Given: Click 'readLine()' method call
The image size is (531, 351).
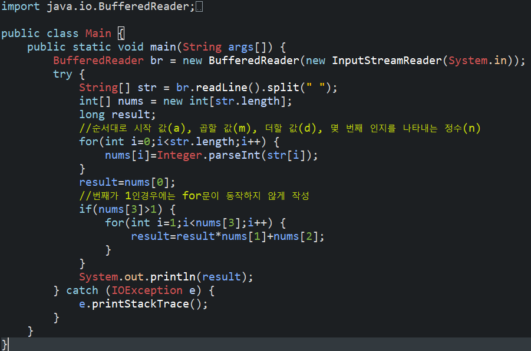Looking at the screenshot, I should (x=229, y=88).
